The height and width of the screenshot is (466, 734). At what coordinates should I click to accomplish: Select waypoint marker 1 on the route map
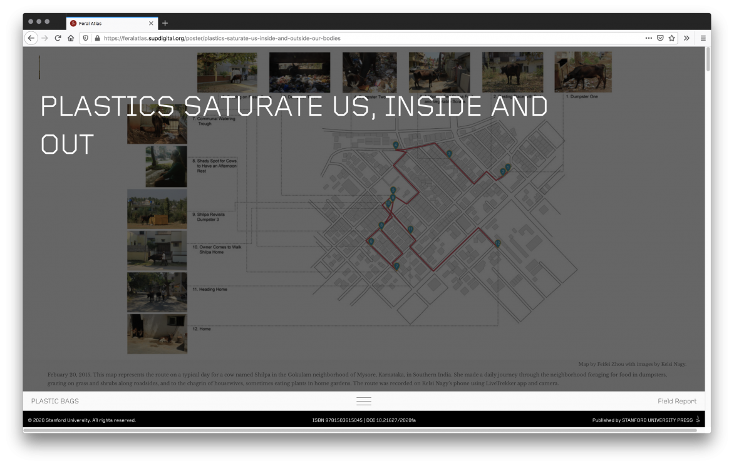tap(508, 167)
